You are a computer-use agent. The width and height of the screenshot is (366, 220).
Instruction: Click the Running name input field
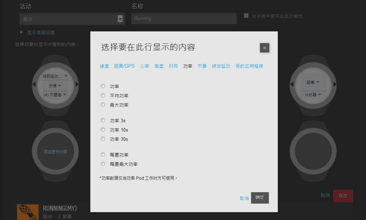pos(184,19)
